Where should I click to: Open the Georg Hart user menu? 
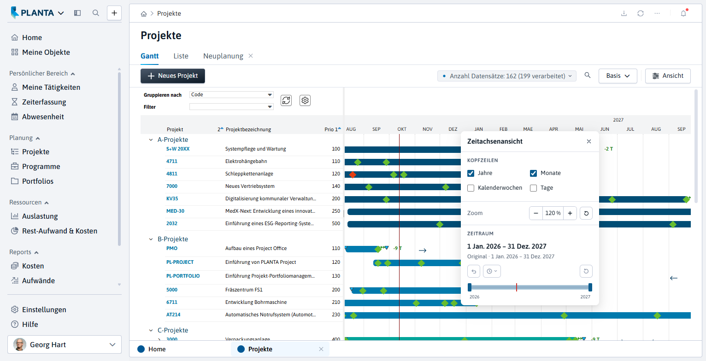point(65,344)
